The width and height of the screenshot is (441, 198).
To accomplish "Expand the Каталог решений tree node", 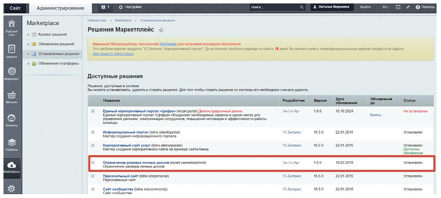I will coord(29,34).
